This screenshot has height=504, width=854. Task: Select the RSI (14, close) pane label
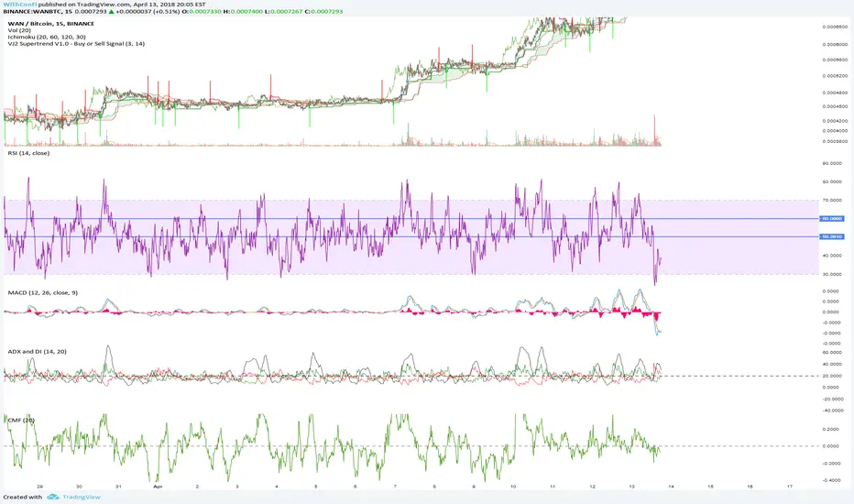(x=28, y=153)
